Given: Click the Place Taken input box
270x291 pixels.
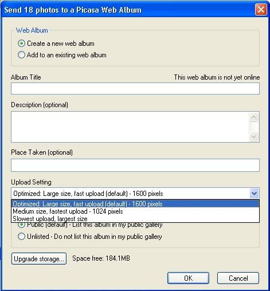Looking at the screenshot, I should point(135,165).
